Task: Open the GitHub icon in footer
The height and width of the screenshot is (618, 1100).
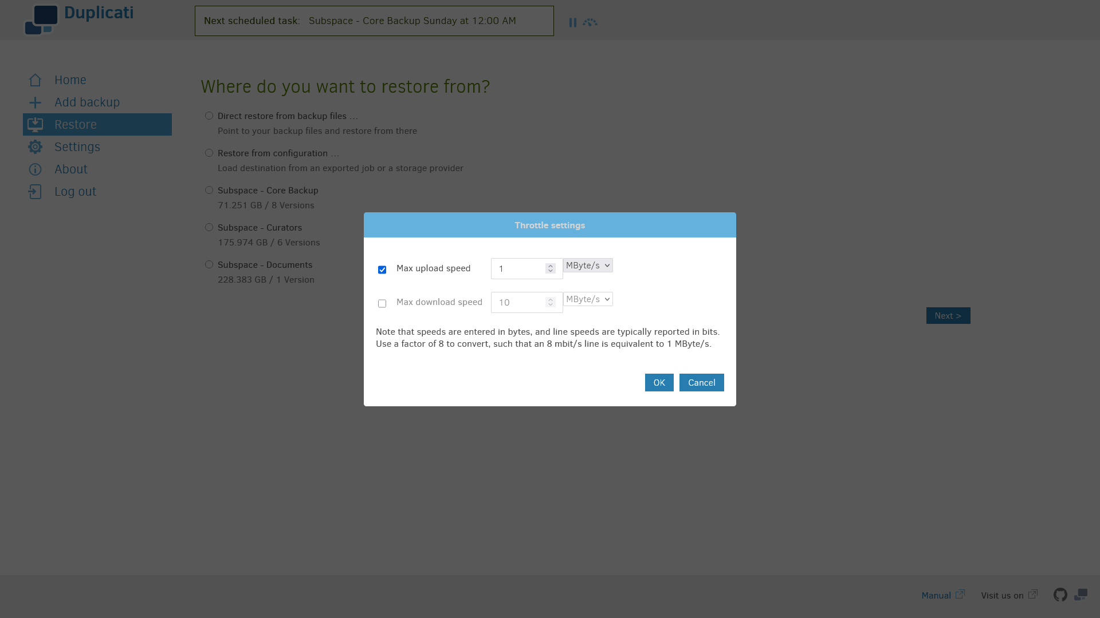Action: click(1060, 595)
